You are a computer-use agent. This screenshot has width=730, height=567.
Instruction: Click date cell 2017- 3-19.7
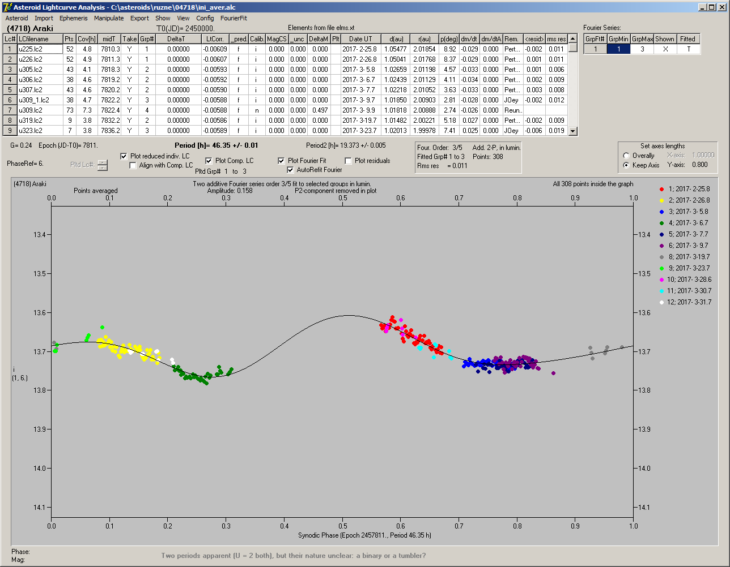coord(360,121)
